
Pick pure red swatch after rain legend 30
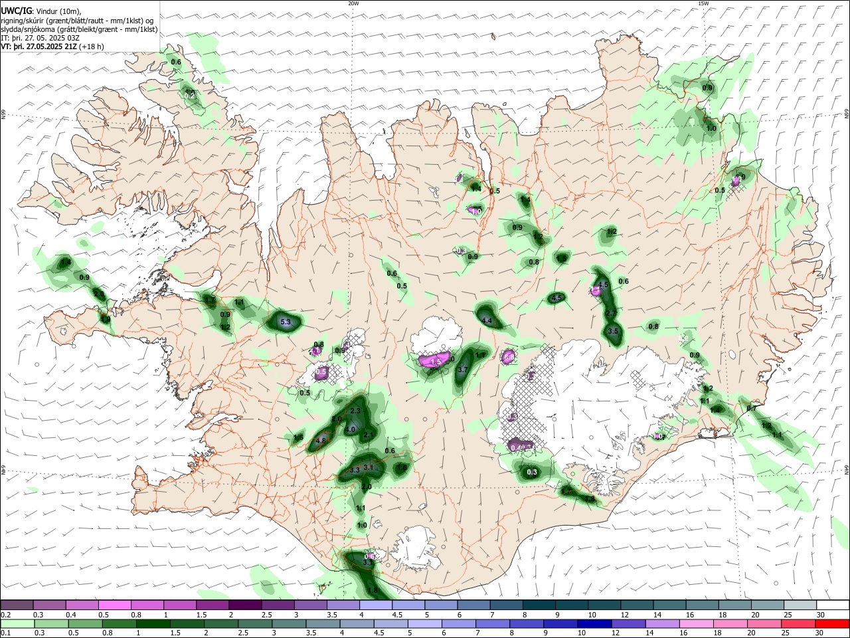833,623
